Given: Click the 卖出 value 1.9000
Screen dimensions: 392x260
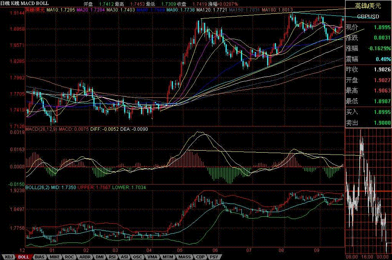Looking at the screenshot, I should pos(382,122).
